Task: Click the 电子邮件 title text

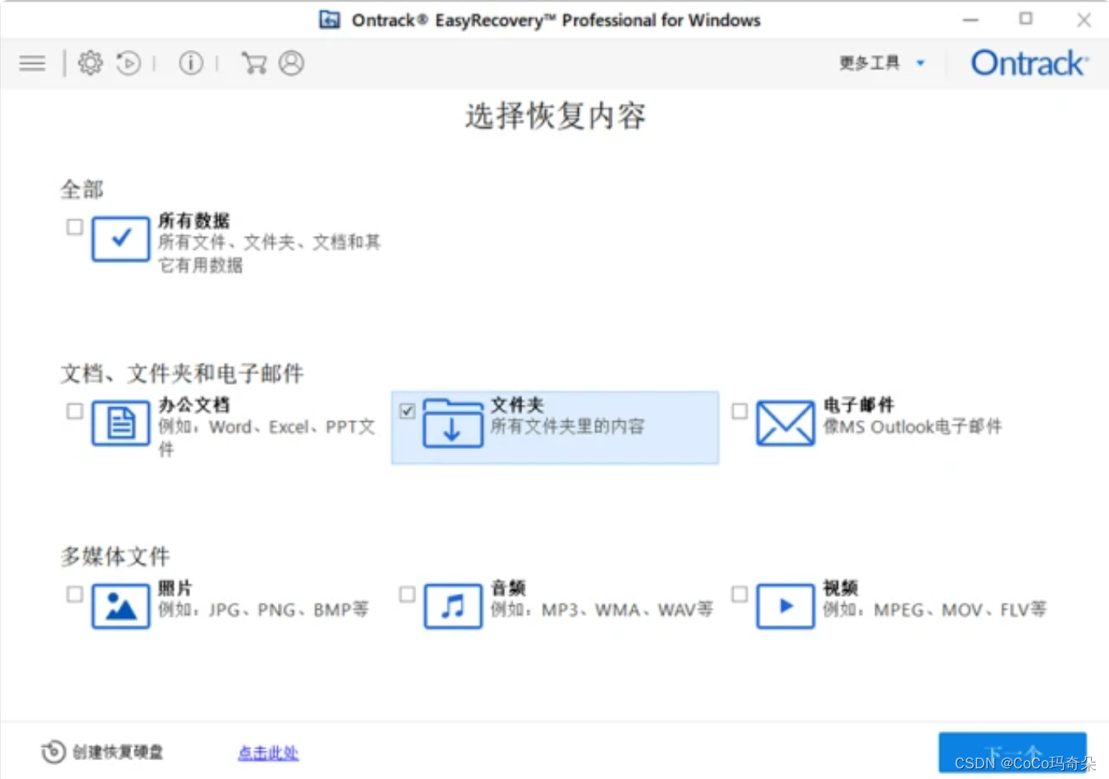Action: point(858,405)
